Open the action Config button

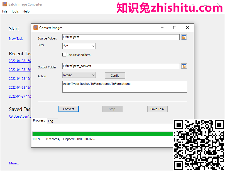click(115, 76)
